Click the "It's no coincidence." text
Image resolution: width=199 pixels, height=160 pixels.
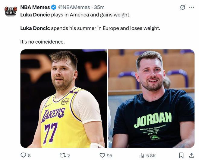(43, 42)
